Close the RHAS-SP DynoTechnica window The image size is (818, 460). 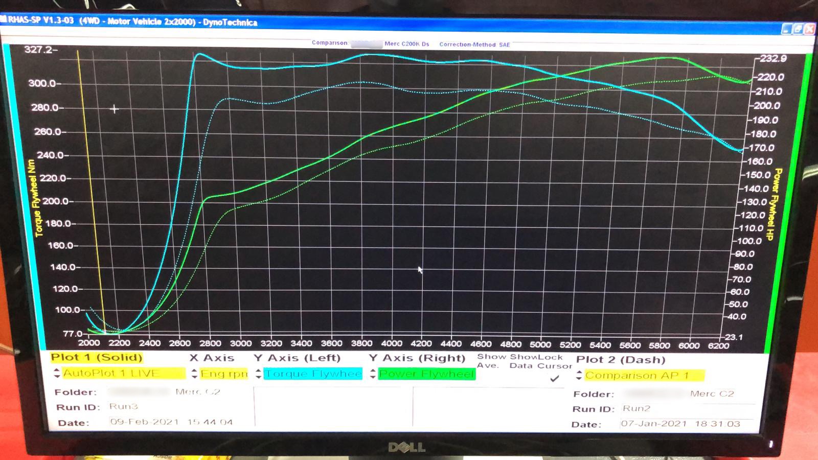click(x=809, y=29)
